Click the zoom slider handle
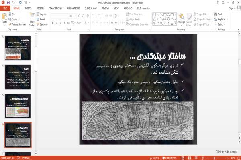 214,158
